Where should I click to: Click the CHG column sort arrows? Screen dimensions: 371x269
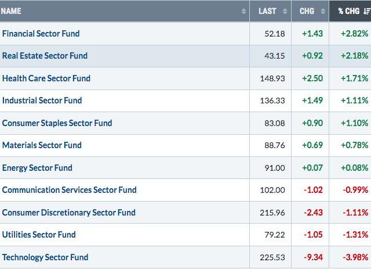point(323,11)
